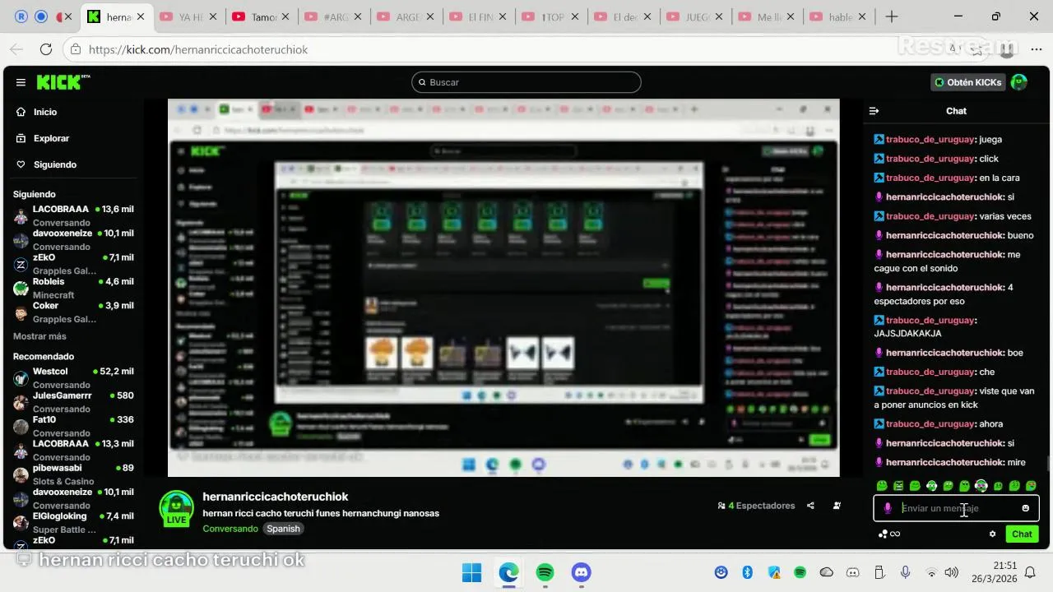Click the follow user icon next to share
The image size is (1053, 592).
(x=837, y=506)
